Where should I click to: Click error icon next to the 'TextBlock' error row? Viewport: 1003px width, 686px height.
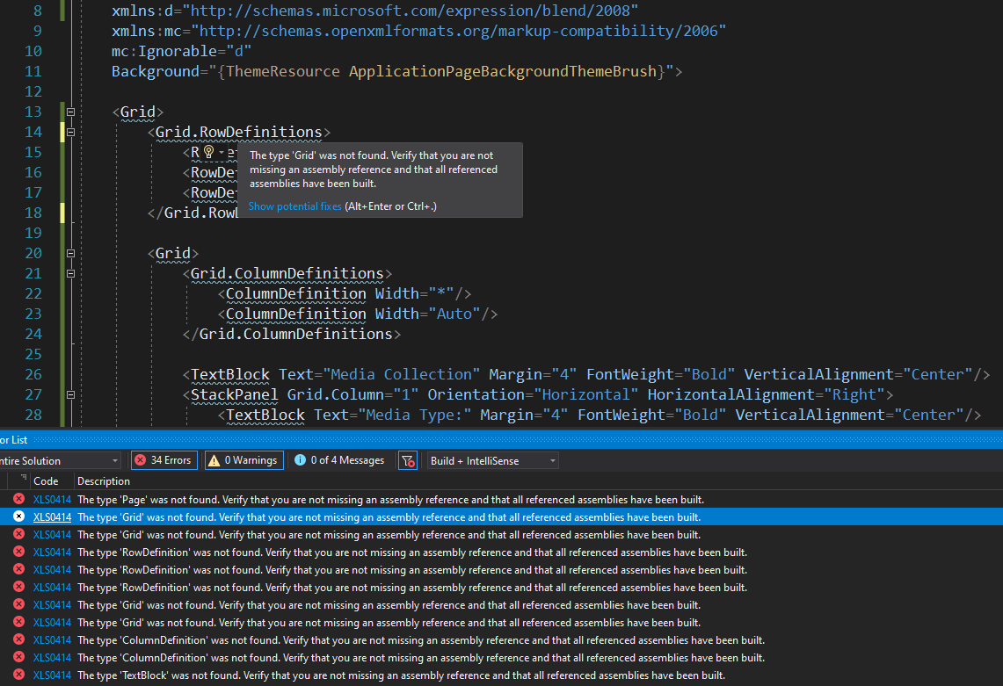pyautogui.click(x=19, y=675)
